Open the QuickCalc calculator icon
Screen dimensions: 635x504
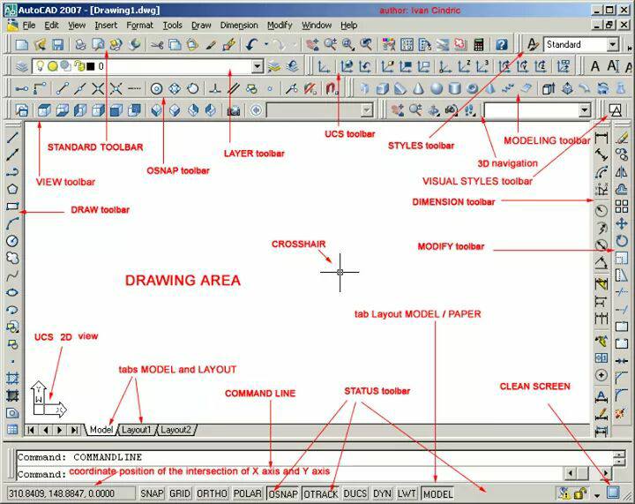pyautogui.click(x=479, y=44)
